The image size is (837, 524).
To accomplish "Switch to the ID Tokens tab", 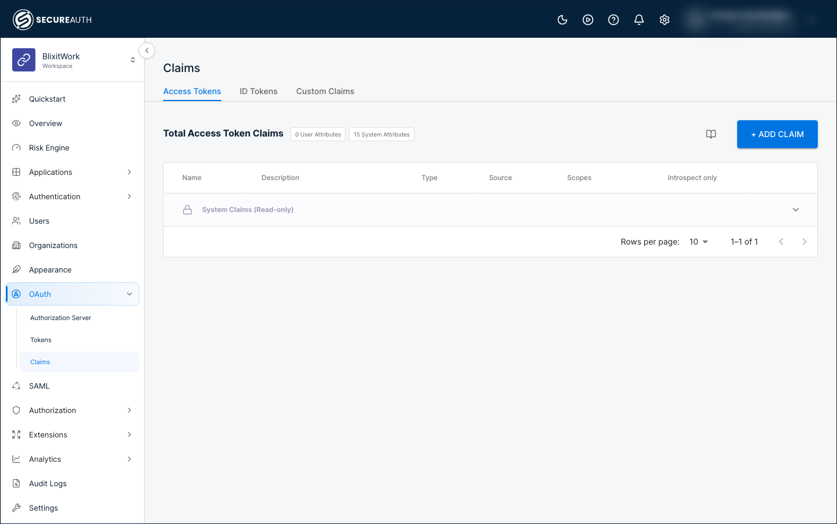I will click(x=258, y=91).
